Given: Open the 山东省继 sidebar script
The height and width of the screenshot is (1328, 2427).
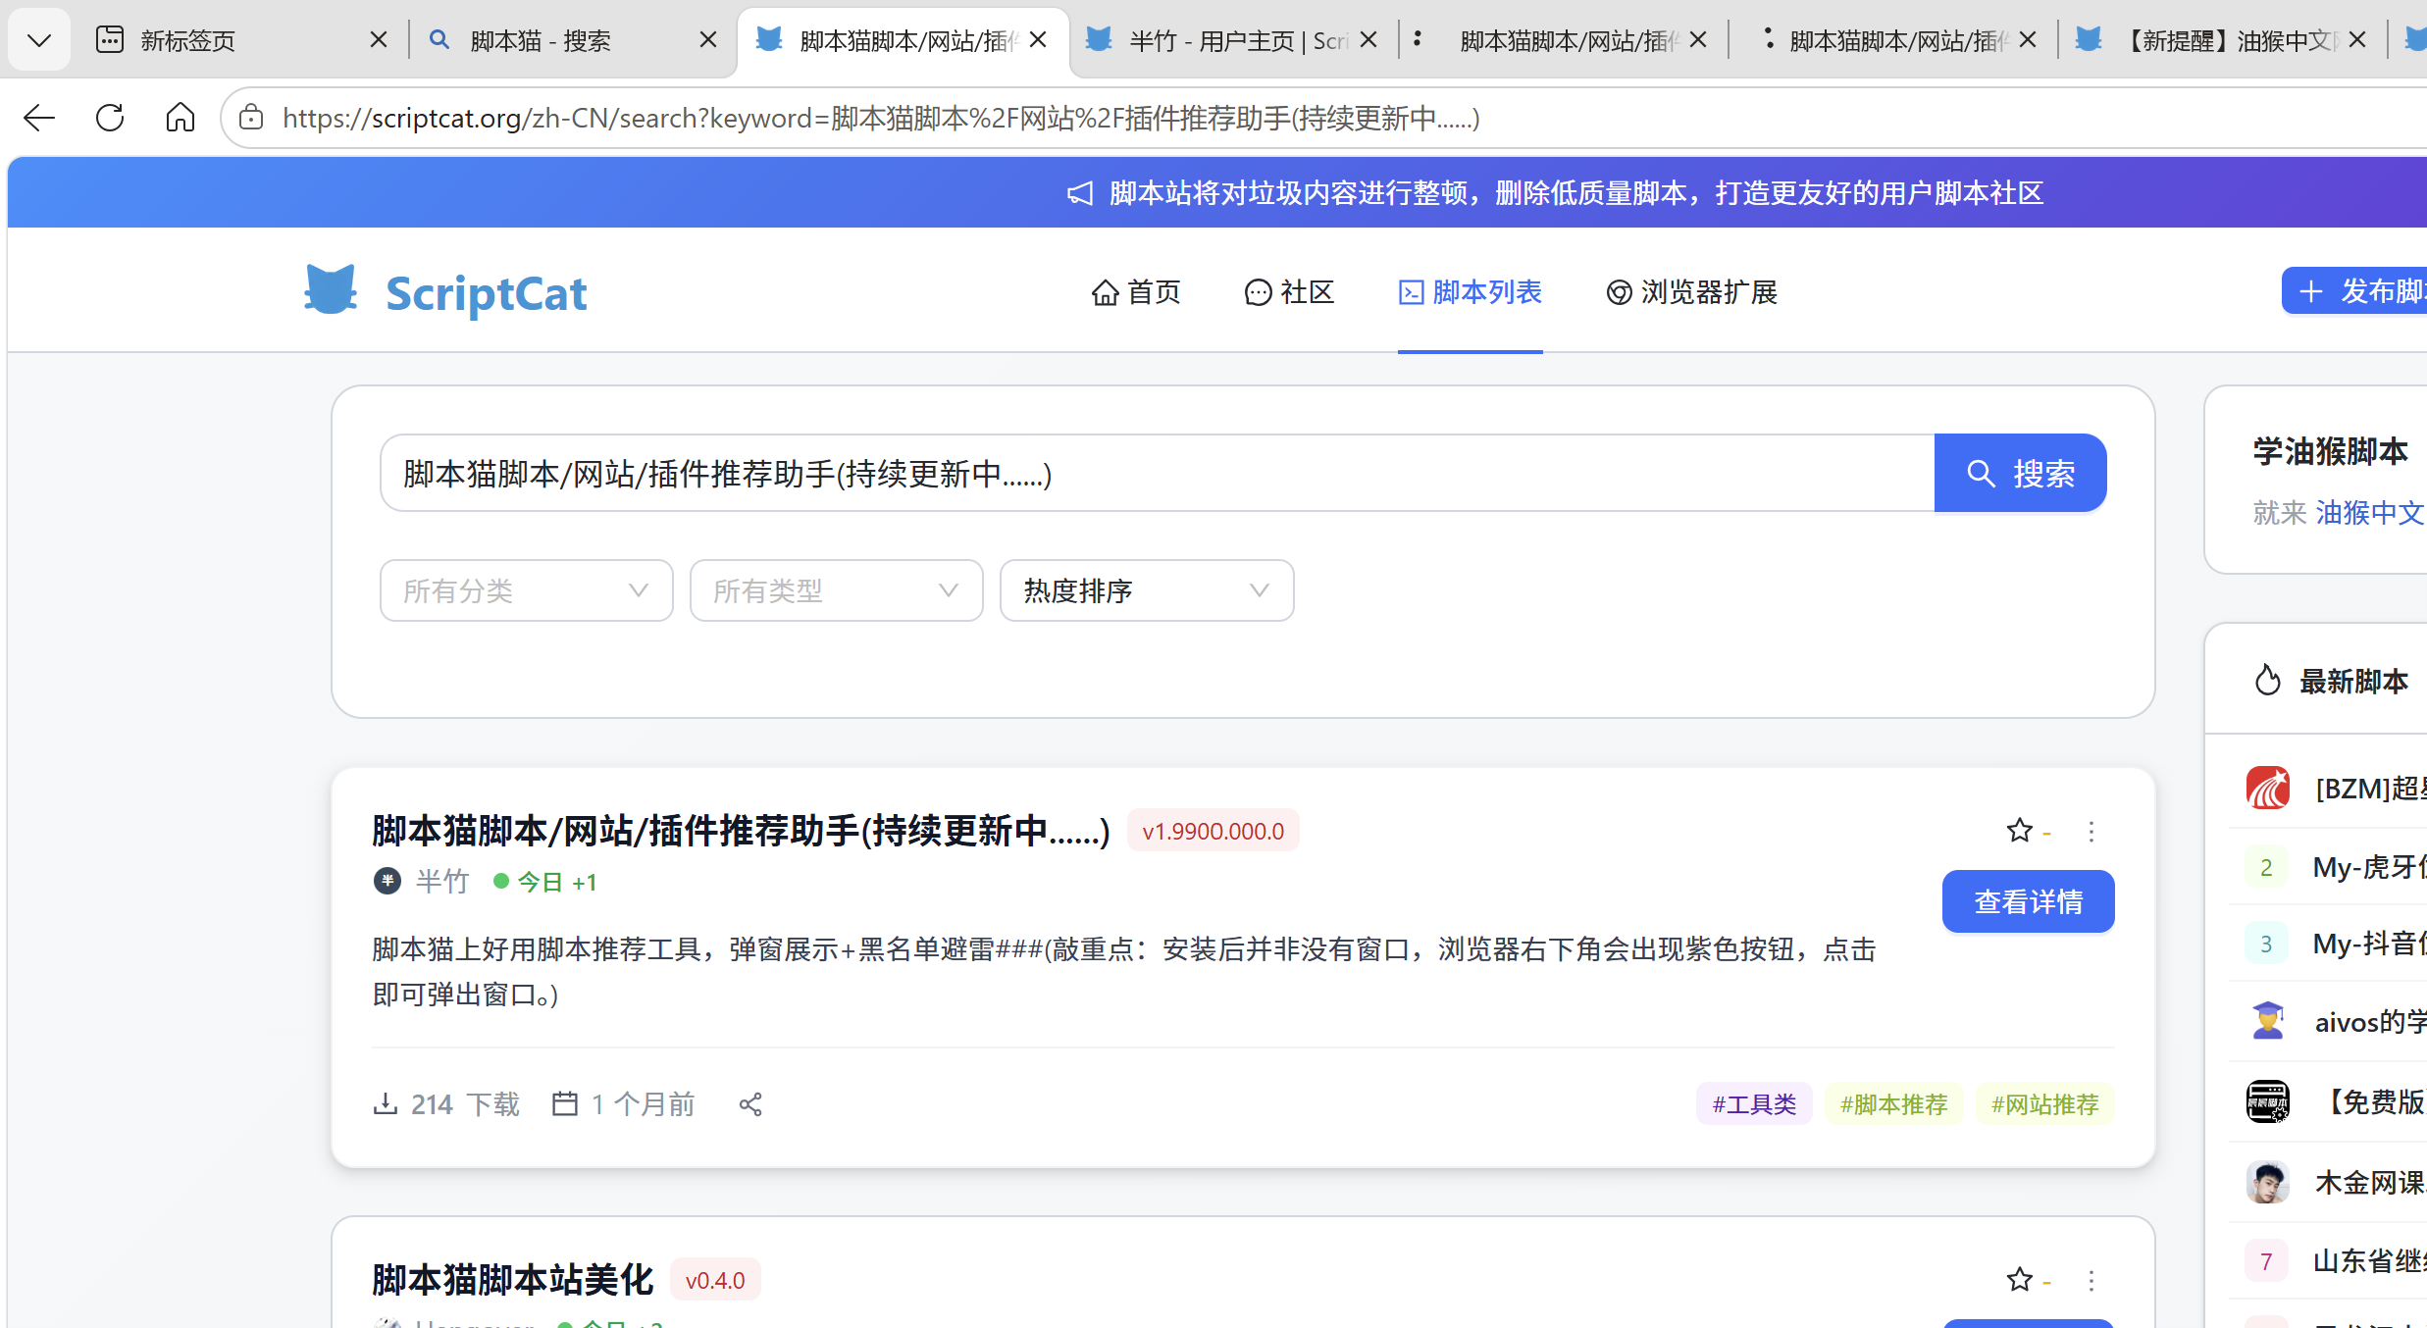Looking at the screenshot, I should point(2368,1261).
